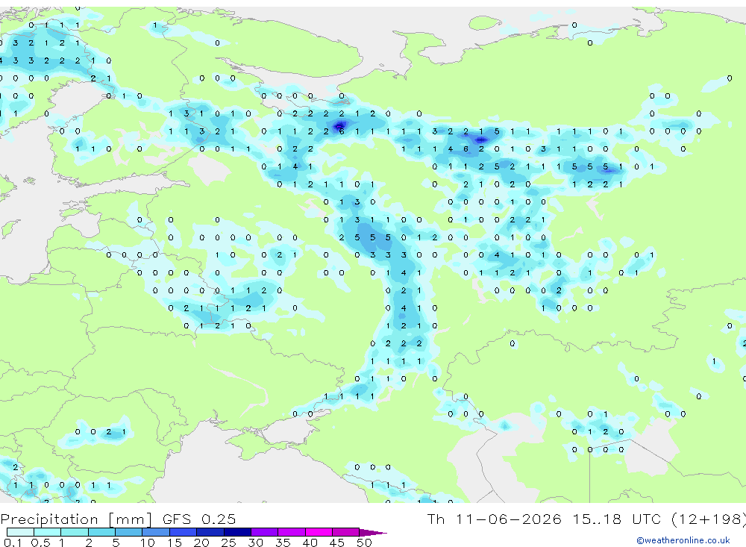Click the '50' legend scale label
The height and width of the screenshot is (547, 746).
[364, 543]
